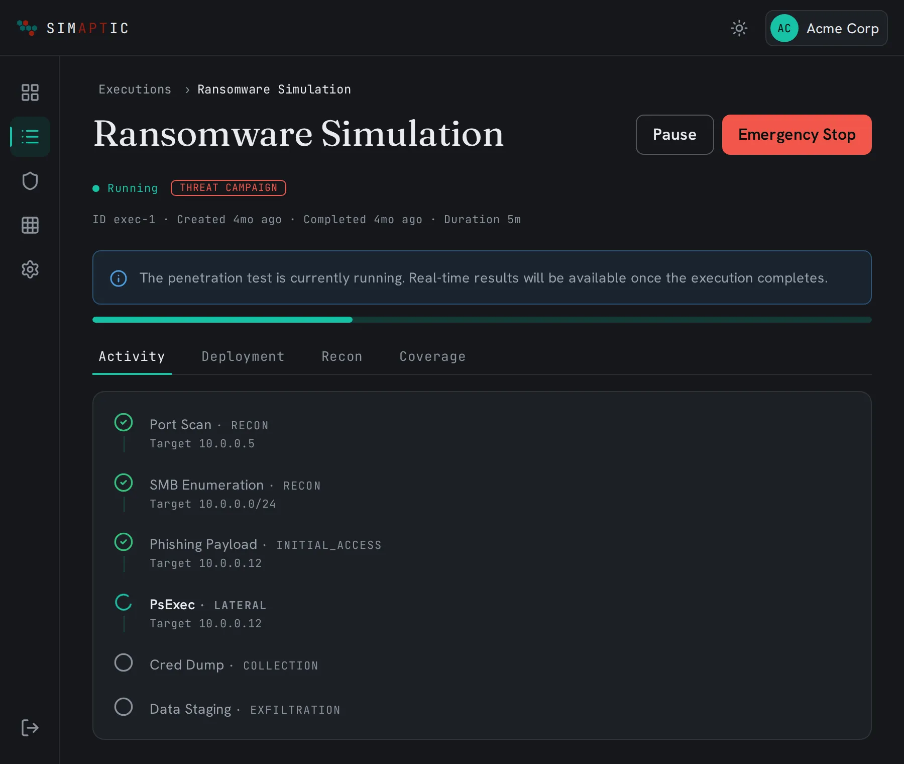This screenshot has height=764, width=904.
Task: Select the executions list icon in sidebar
Action: pos(30,137)
